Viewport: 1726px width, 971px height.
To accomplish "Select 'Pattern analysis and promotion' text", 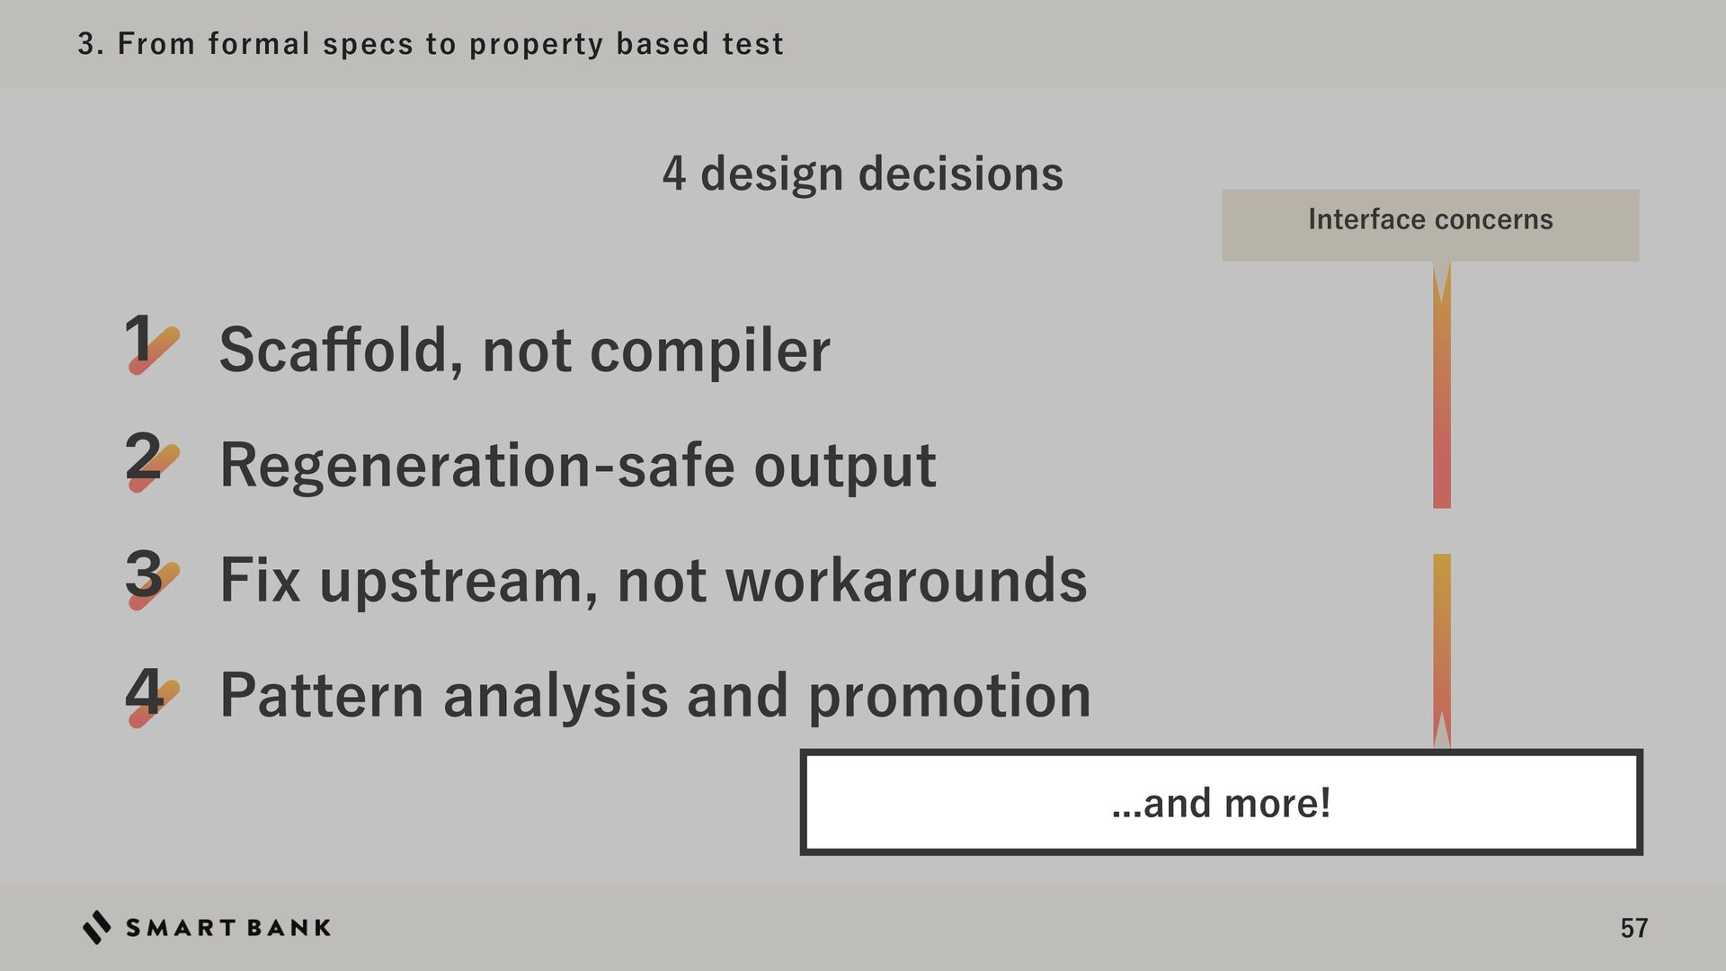I will tap(655, 696).
